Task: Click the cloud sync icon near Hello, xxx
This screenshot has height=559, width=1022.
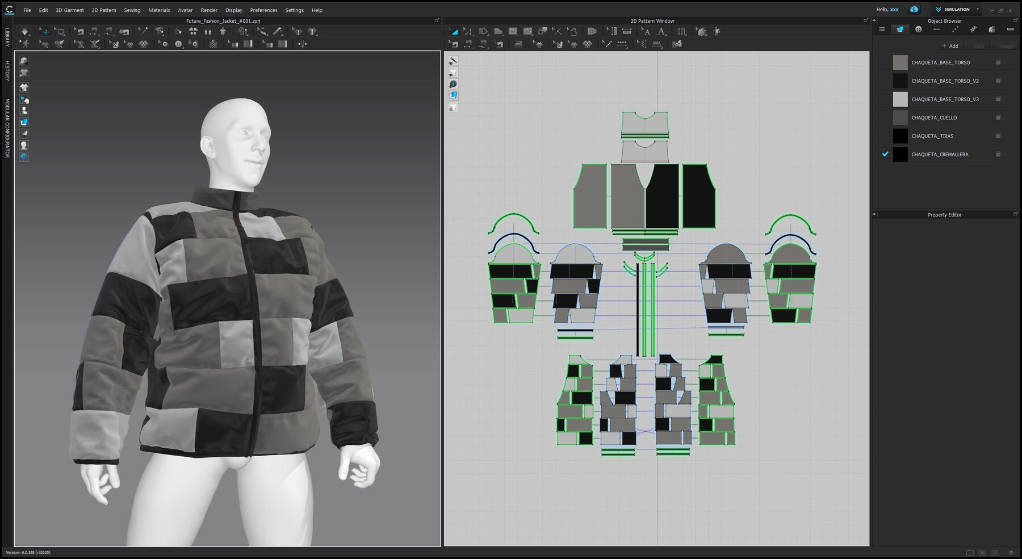Action: [914, 9]
